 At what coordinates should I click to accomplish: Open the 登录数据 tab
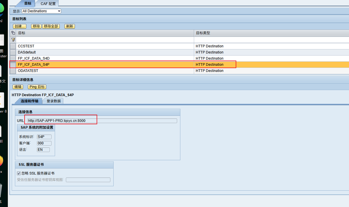click(x=54, y=101)
